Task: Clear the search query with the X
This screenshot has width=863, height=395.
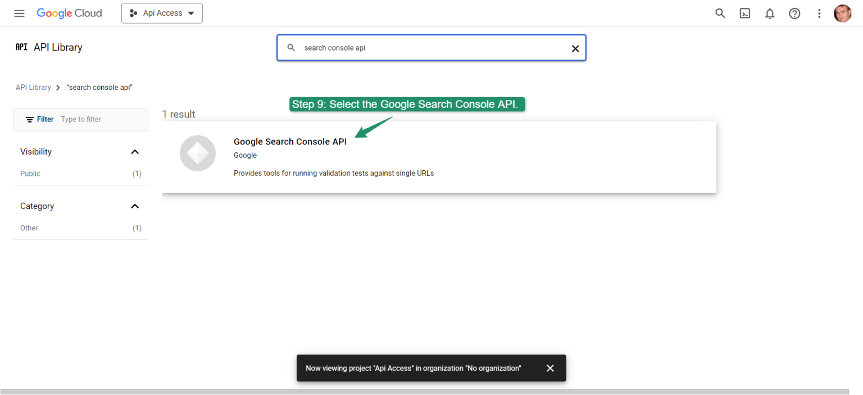Action: coord(575,48)
